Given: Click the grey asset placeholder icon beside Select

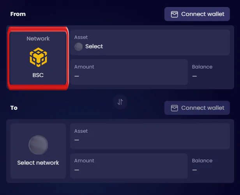Looking at the screenshot, I should click(x=78, y=46).
